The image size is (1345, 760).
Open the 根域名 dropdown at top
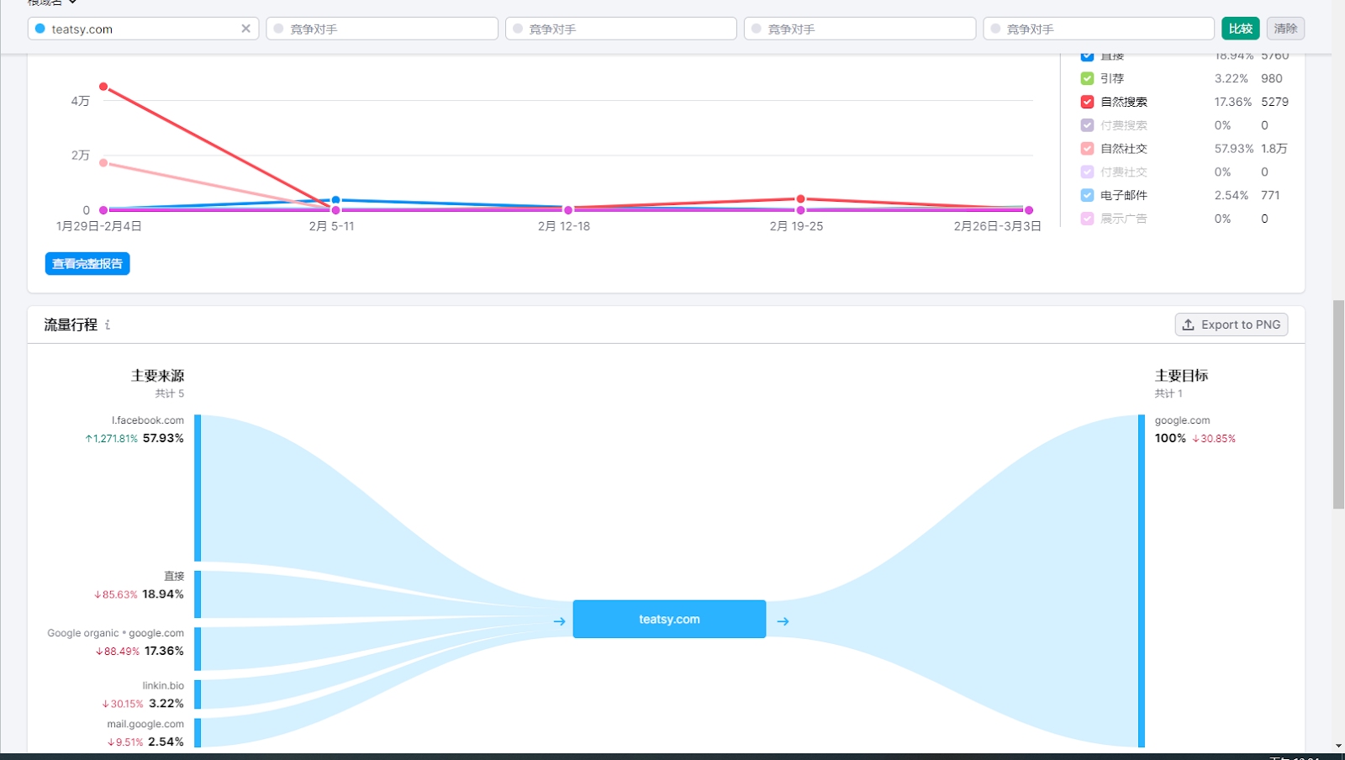coord(52,3)
